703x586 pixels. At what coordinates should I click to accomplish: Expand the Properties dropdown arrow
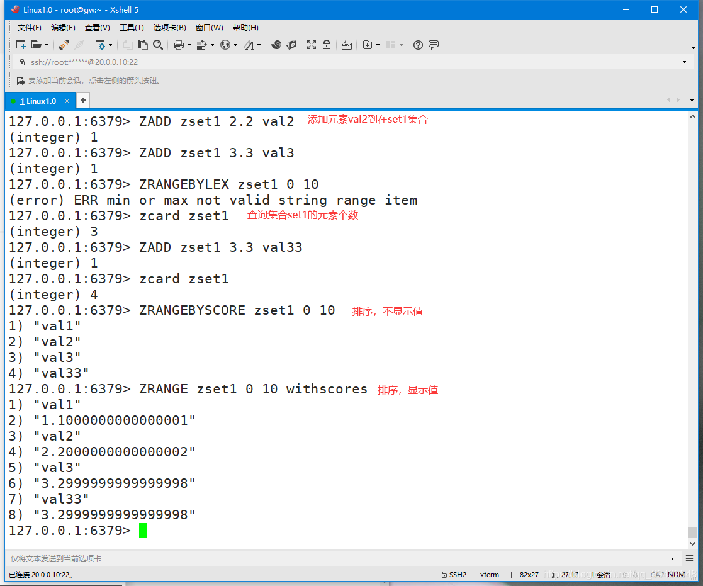pos(110,45)
